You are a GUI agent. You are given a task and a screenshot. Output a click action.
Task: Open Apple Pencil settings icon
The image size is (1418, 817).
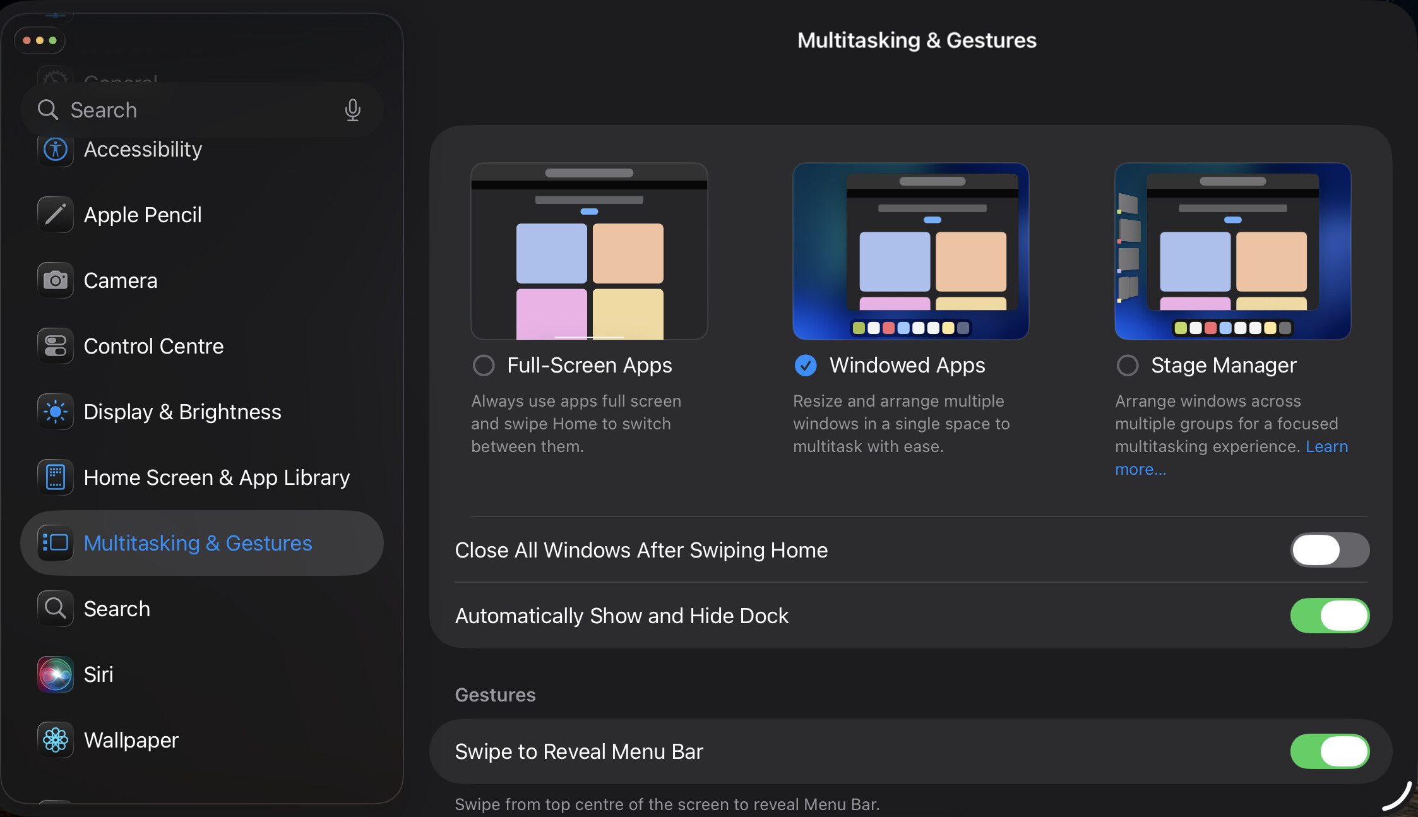tap(56, 215)
